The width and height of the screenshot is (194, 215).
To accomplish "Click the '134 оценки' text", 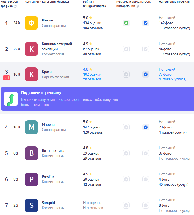I will coord(92,23).
